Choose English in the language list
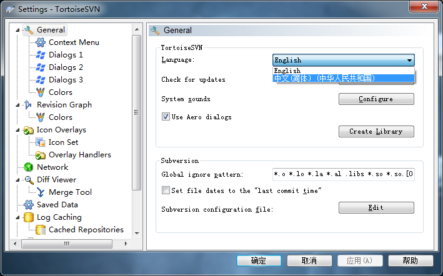443x276 pixels. tap(344, 71)
